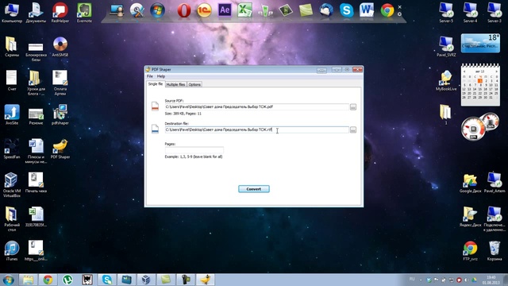This screenshot has height=286, width=508.
Task: Select the FTP_svrz Chrome shortcut
Action: tap(470, 251)
